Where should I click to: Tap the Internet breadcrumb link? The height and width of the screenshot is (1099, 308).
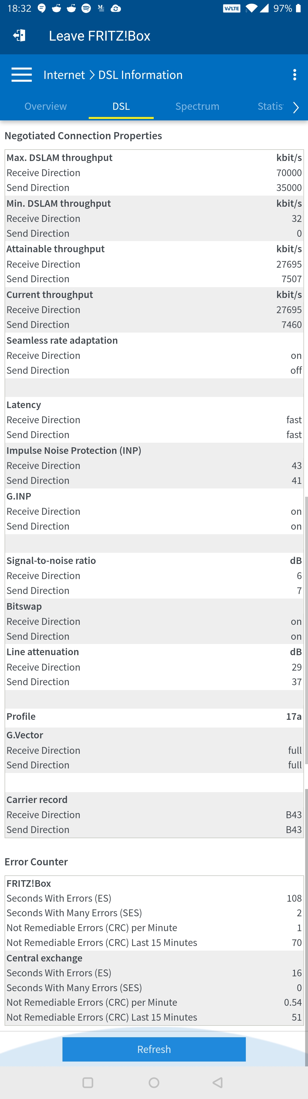coord(64,75)
